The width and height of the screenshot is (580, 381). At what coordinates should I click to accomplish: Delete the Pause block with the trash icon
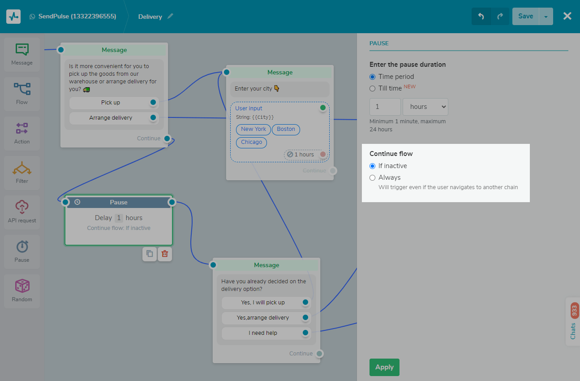[x=164, y=254]
